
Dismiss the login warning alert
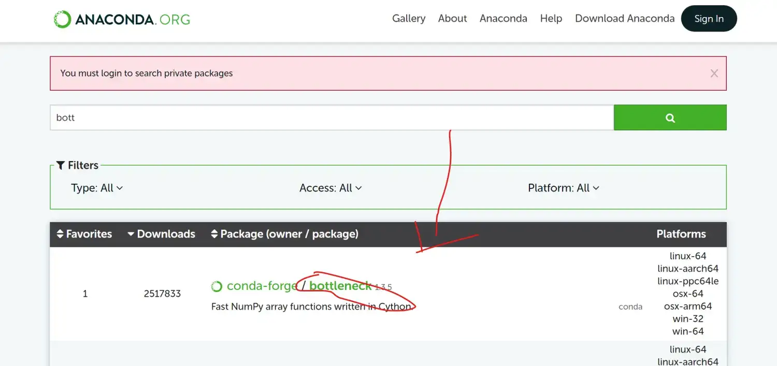714,74
